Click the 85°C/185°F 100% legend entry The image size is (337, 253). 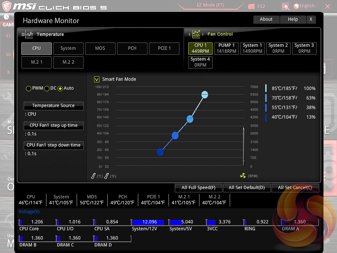pyautogui.click(x=290, y=88)
